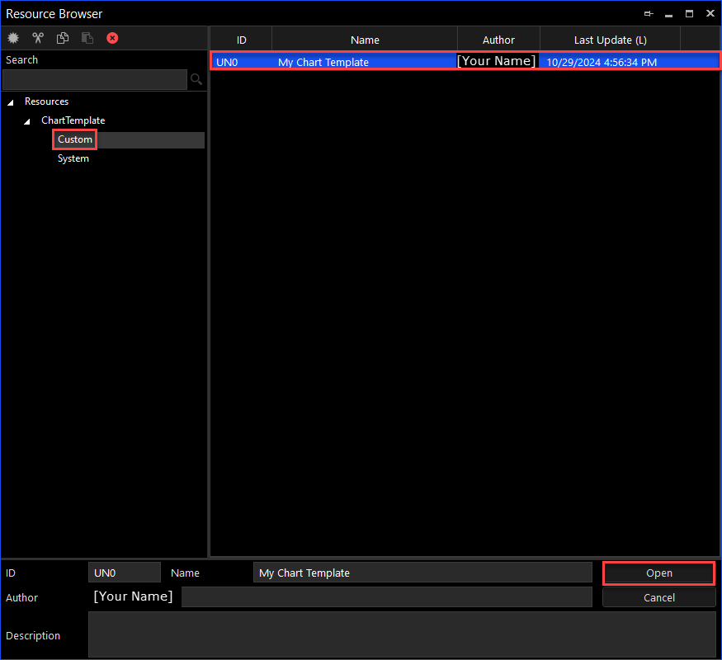Maximize the Resource Browser window

[x=689, y=14]
